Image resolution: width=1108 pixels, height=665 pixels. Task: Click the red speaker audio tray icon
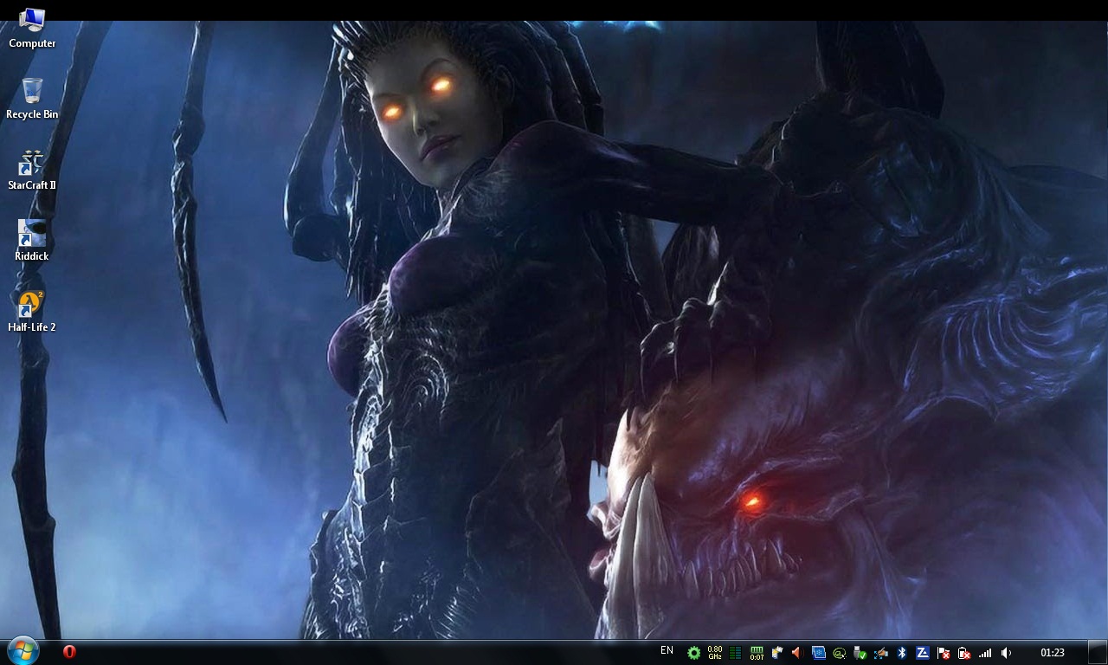pyautogui.click(x=797, y=653)
